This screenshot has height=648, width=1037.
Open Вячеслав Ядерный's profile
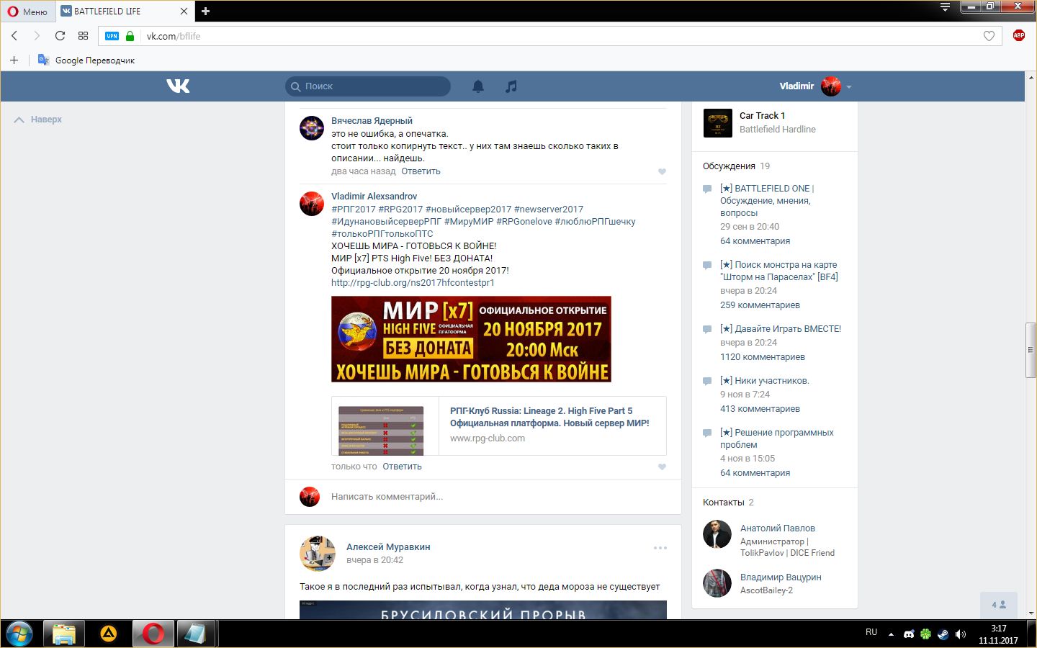coord(372,121)
